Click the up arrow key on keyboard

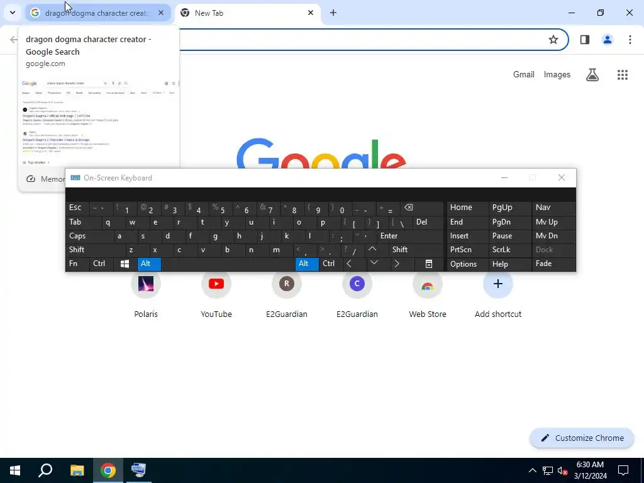coord(377,250)
